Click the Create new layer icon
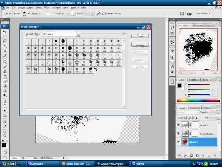The image size is (222, 167). (209, 155)
